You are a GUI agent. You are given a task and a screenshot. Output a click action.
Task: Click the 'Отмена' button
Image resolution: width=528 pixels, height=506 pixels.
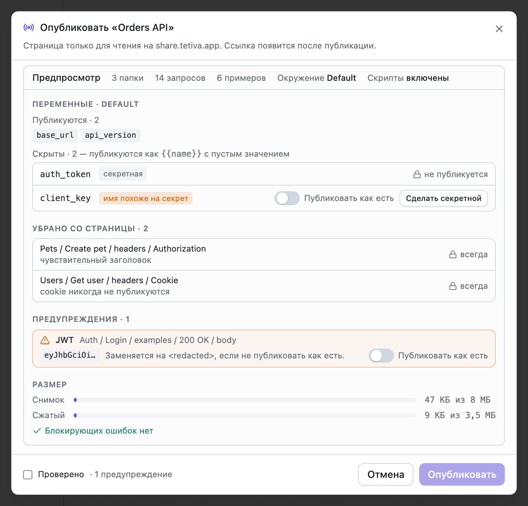pyautogui.click(x=386, y=474)
